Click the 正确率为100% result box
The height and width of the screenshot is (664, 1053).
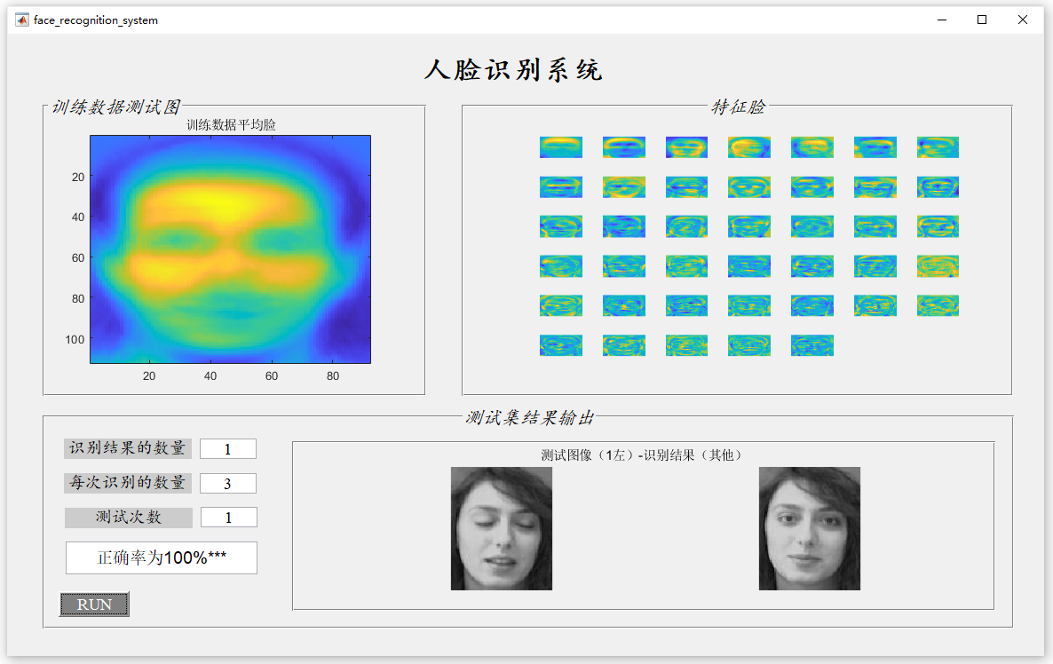point(162,558)
